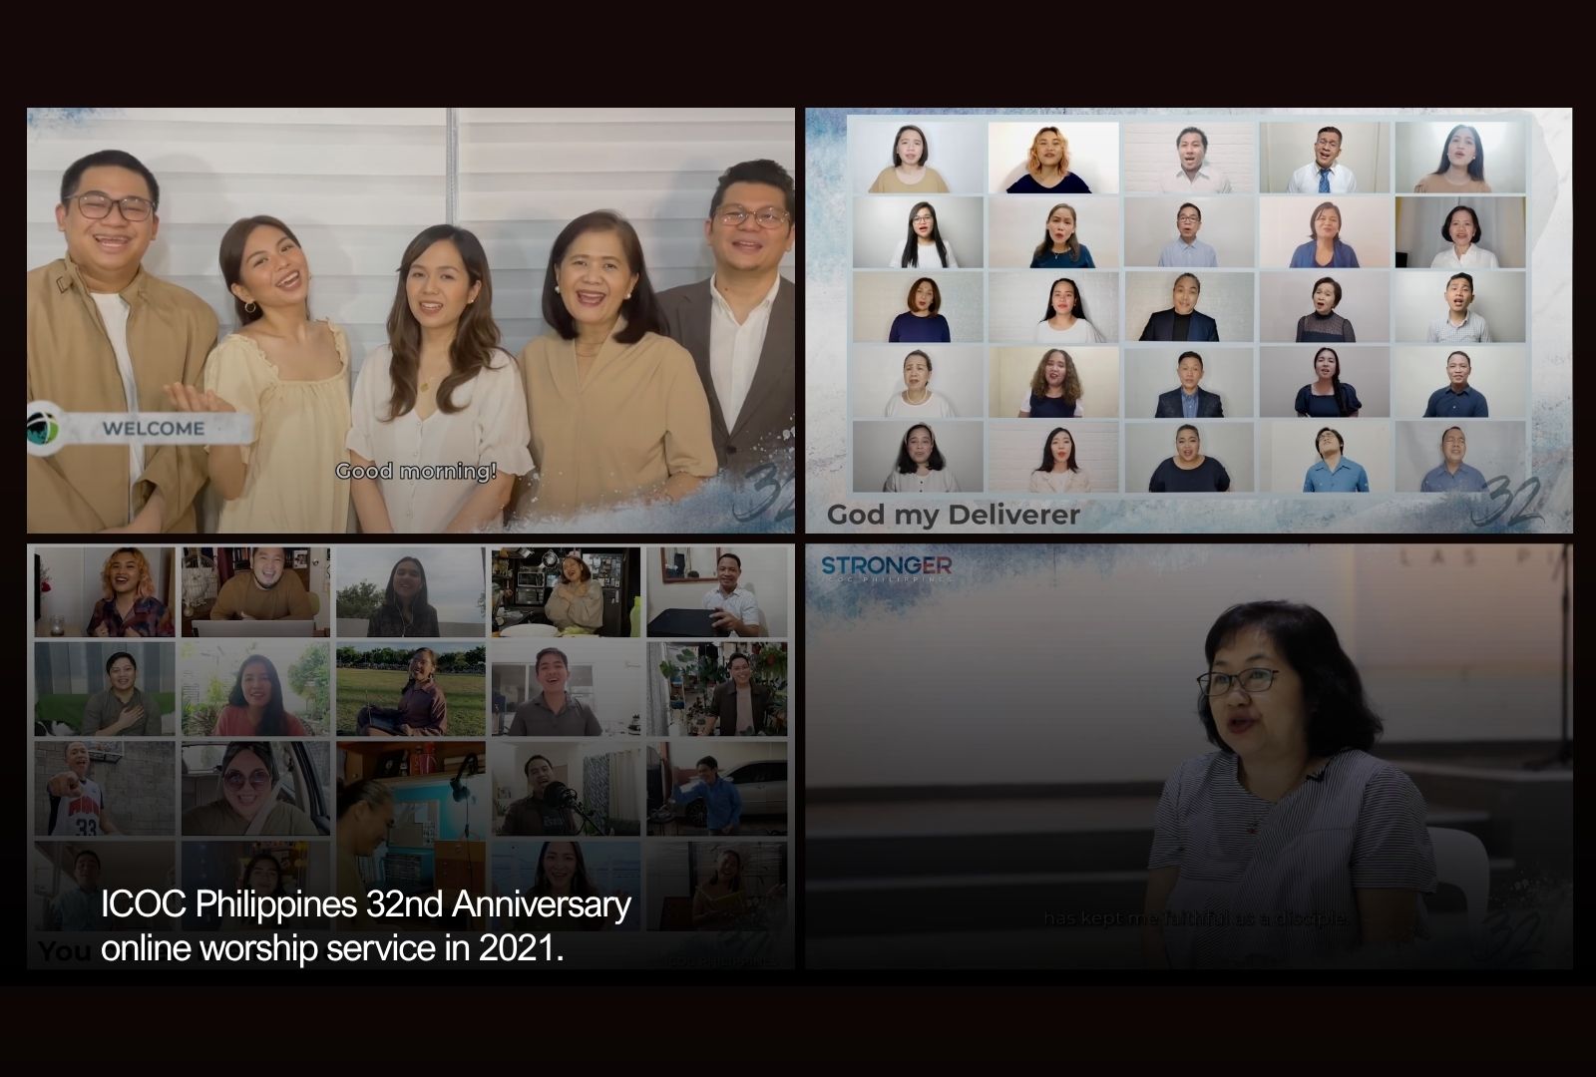Click the 32 anniversary mark in choir frame
This screenshot has width=1596, height=1077.
[1514, 500]
